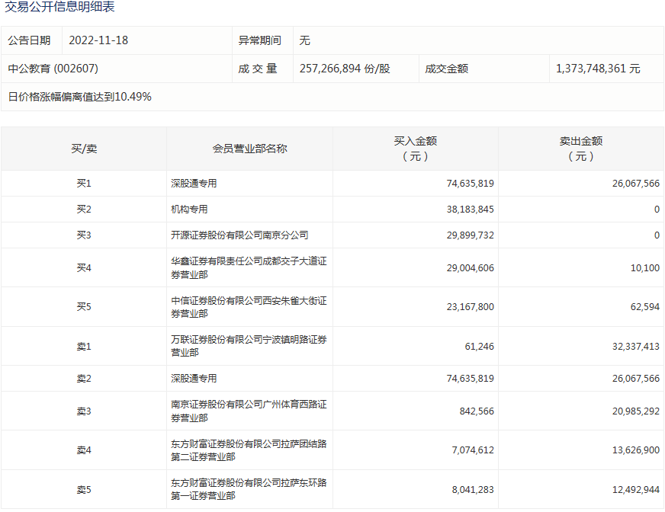This screenshot has width=665, height=512.
Task: Select the value 29,899,732
Action: pos(470,235)
